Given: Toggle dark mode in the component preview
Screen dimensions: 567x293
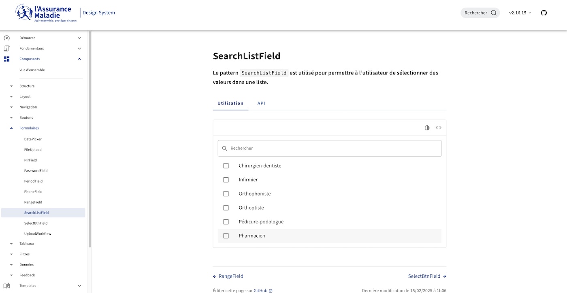Looking at the screenshot, I should point(427,127).
